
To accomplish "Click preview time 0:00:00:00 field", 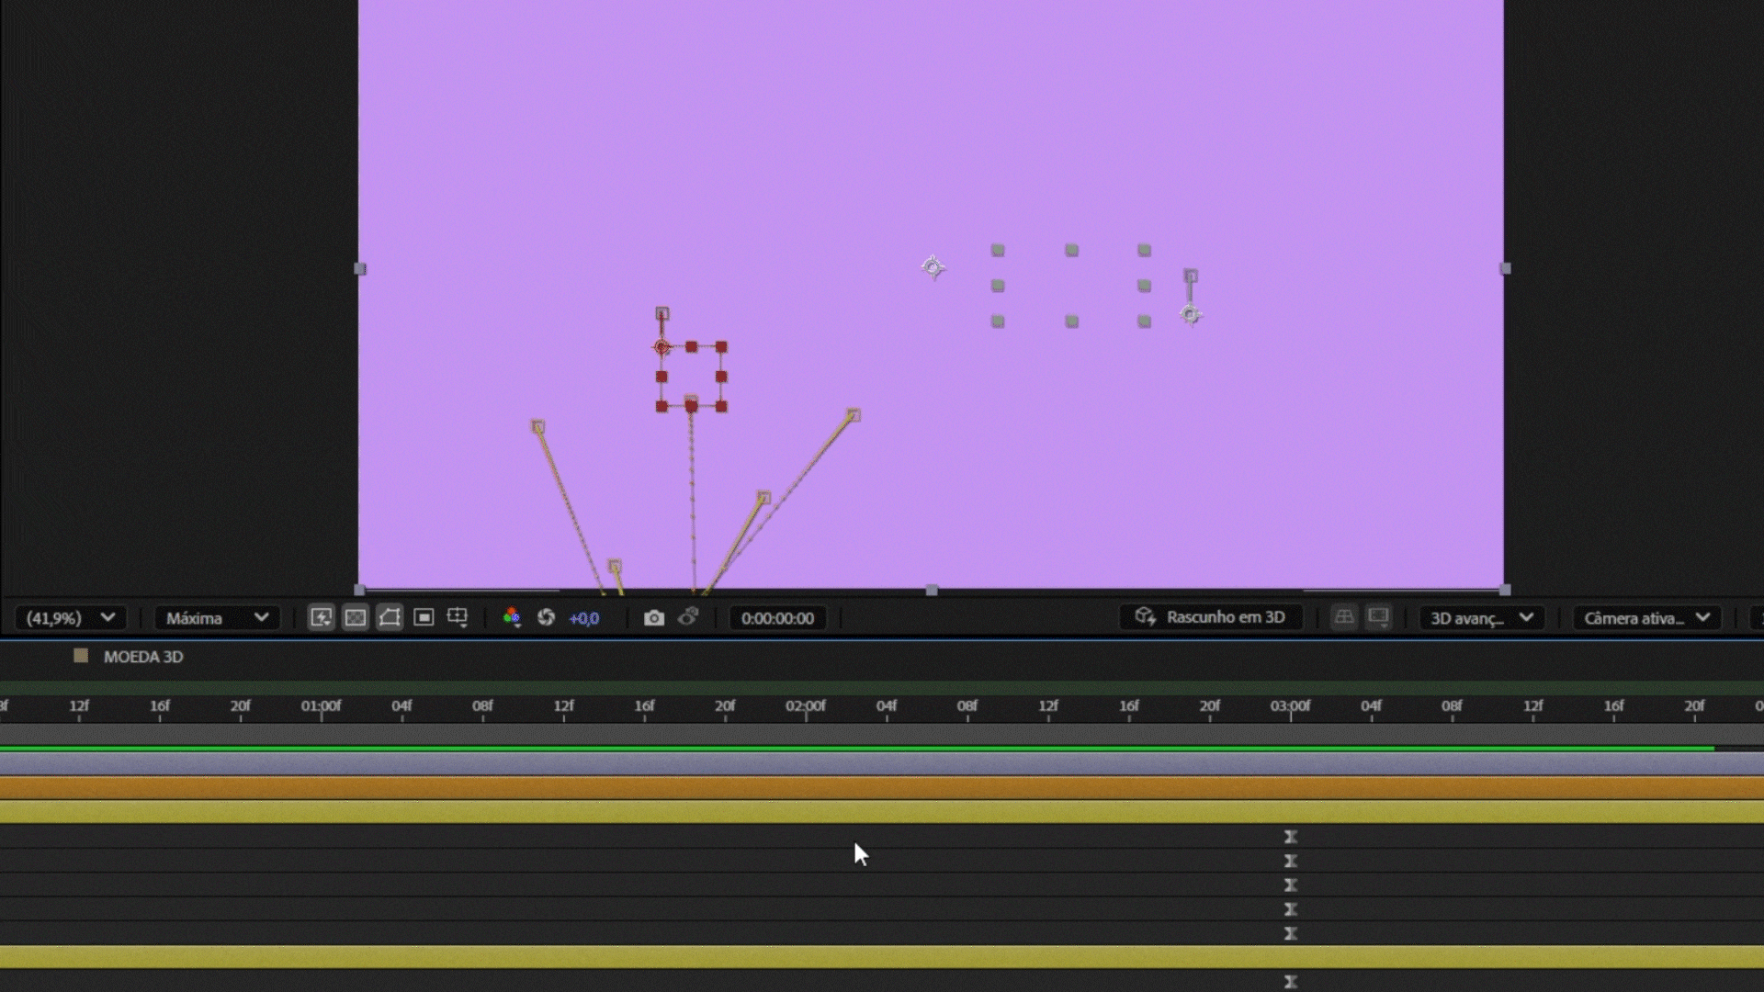I will point(777,618).
